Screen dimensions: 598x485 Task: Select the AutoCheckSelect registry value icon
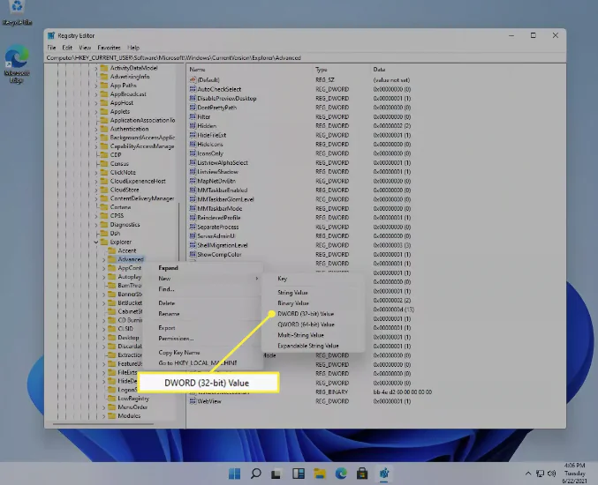pyautogui.click(x=192, y=89)
